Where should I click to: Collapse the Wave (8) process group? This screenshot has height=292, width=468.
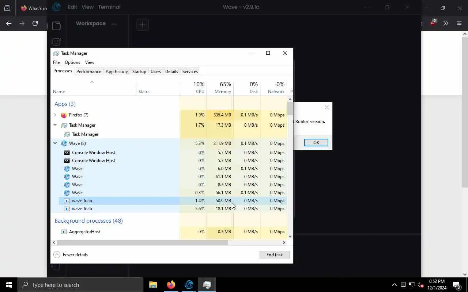point(55,143)
